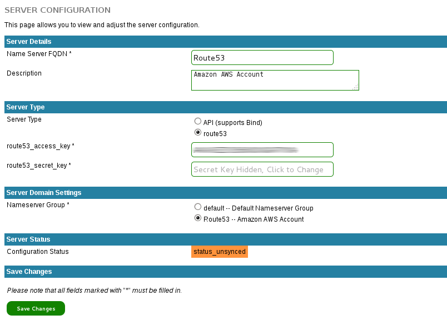Click the Nameserver Group * label
The width and height of the screenshot is (447, 320).
(x=38, y=205)
